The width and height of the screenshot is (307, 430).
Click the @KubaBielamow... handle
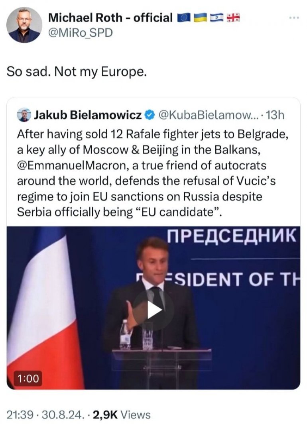208,115
